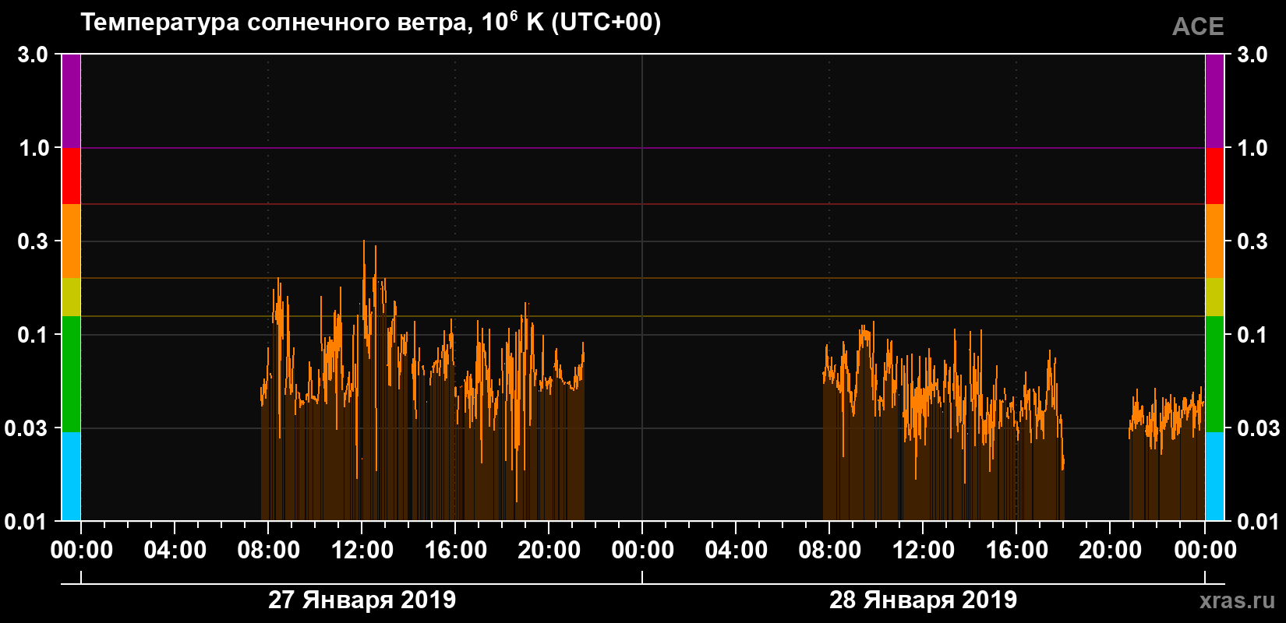Click the tallest orange peak near 12:00
Viewport: 1286px width, 623px height.
coord(364,243)
